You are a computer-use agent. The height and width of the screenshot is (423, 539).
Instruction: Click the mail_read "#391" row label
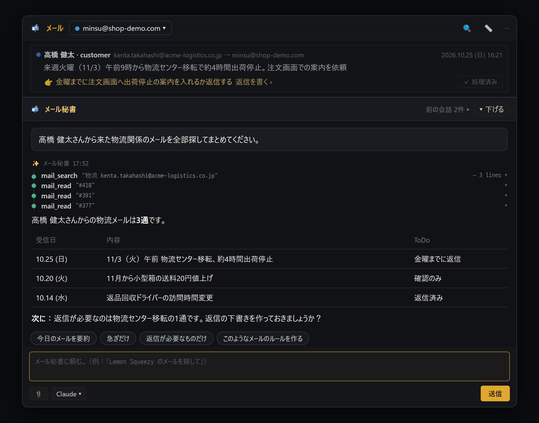[x=68, y=196]
